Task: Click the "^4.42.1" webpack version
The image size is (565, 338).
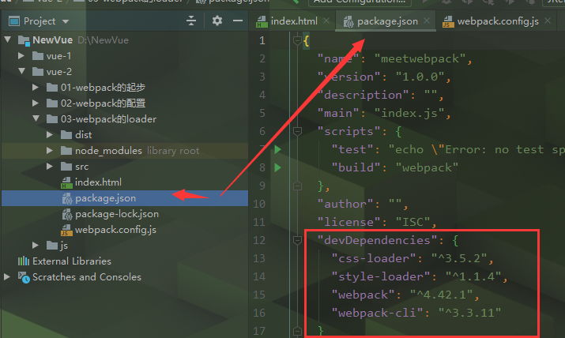Action: tap(442, 295)
